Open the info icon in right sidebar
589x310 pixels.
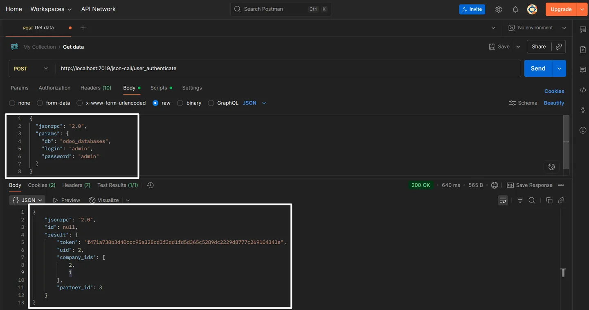(x=583, y=130)
